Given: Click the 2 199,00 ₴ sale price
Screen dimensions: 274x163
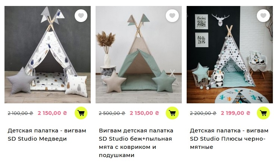Looking at the screenshot, I should (x=236, y=113).
